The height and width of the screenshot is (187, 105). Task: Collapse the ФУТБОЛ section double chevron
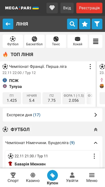96,129
